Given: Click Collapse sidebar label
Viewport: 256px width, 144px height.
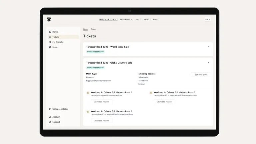Looking at the screenshot, I should (60, 109).
